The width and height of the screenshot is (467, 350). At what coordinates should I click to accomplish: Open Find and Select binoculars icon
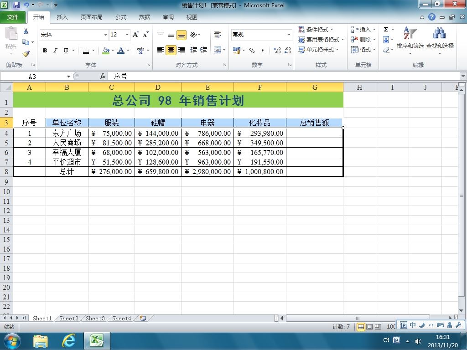coord(440,33)
